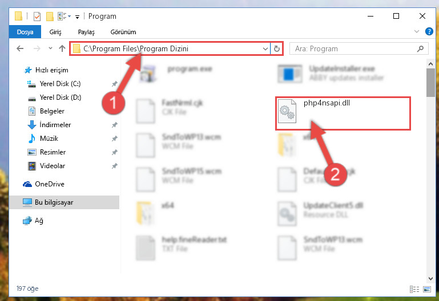Open the Dosya menu tab
The height and width of the screenshot is (301, 439).
coord(25,32)
